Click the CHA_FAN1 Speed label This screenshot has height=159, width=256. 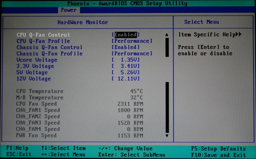click(38, 110)
